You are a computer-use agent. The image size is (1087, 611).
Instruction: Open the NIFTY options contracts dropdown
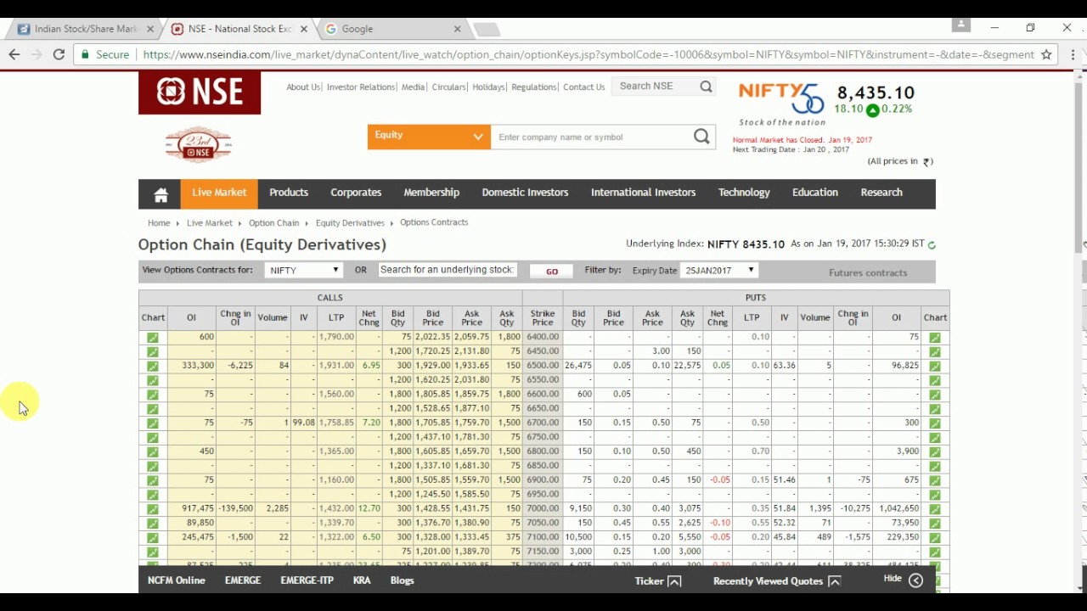(x=303, y=270)
